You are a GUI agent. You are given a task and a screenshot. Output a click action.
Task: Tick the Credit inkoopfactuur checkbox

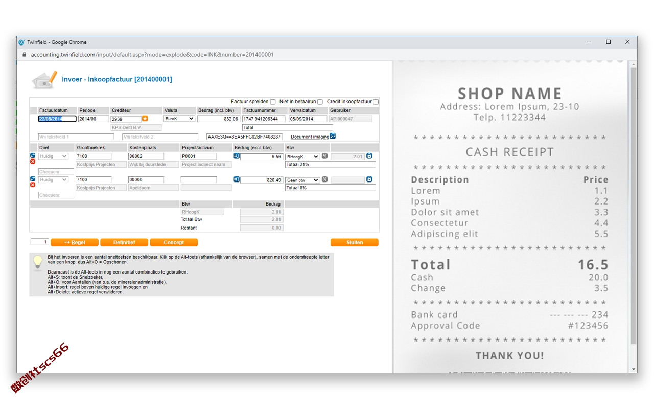376,102
